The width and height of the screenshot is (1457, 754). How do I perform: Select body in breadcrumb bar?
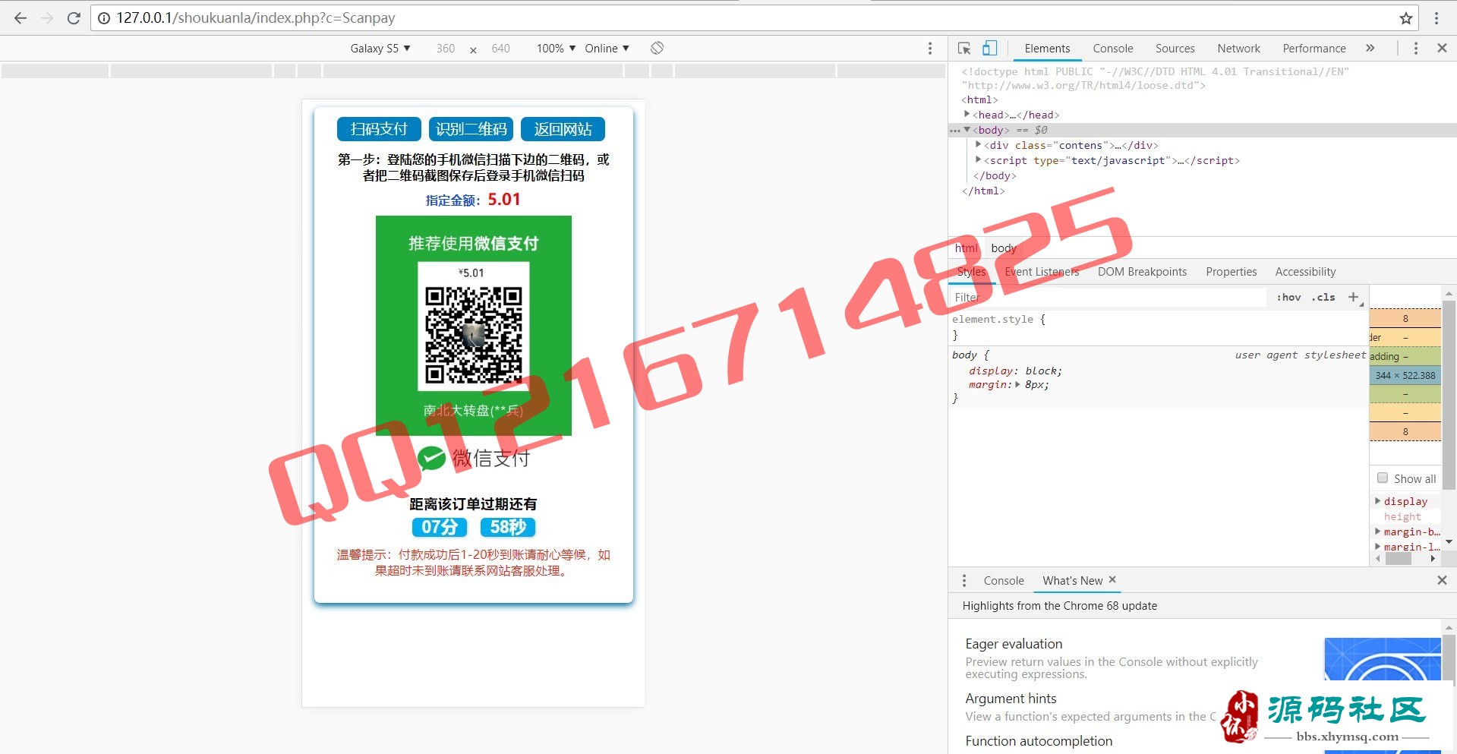tap(1003, 248)
